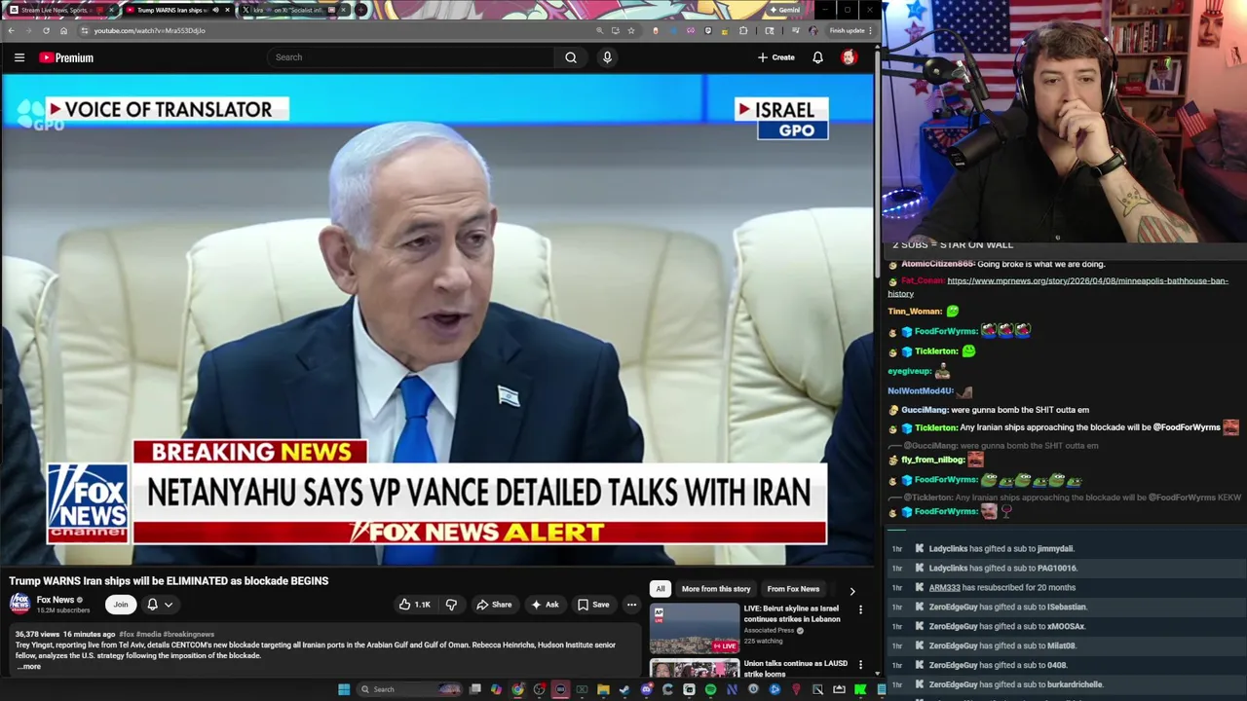Dislike the Fox News video
1247x701 pixels.
[451, 605]
